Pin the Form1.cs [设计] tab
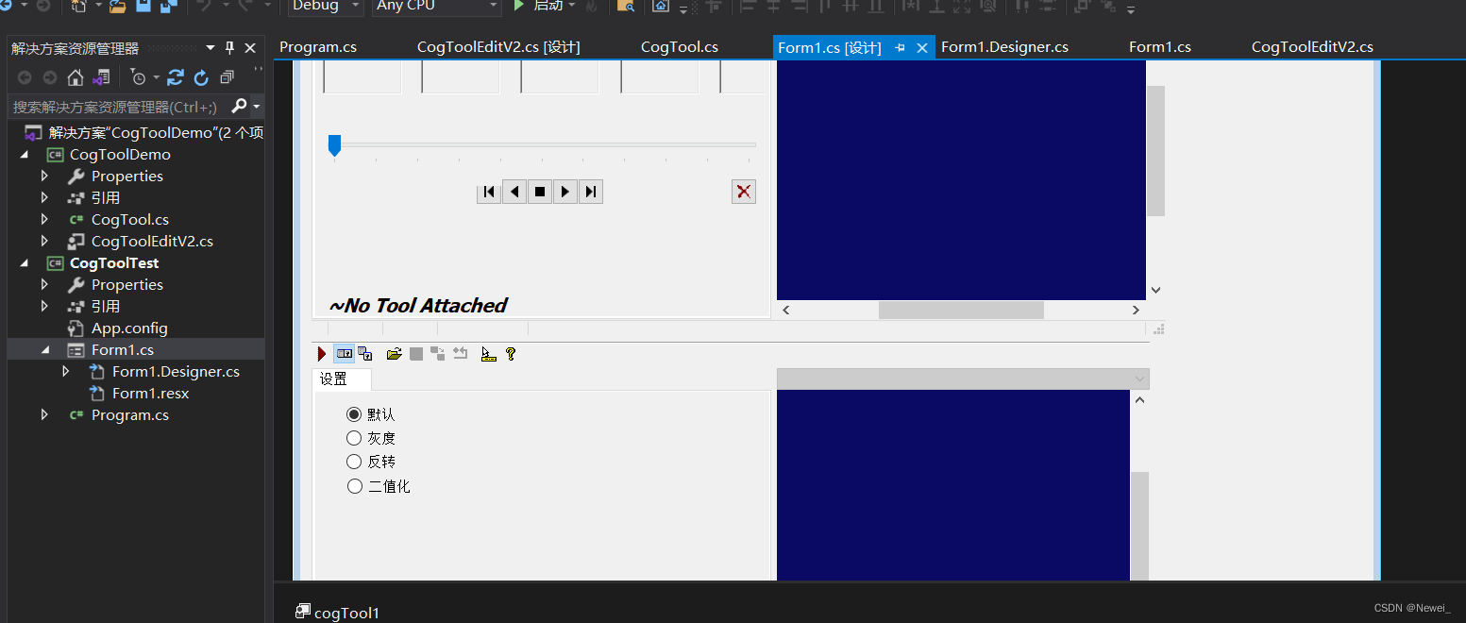This screenshot has width=1466, height=623. coord(901,47)
